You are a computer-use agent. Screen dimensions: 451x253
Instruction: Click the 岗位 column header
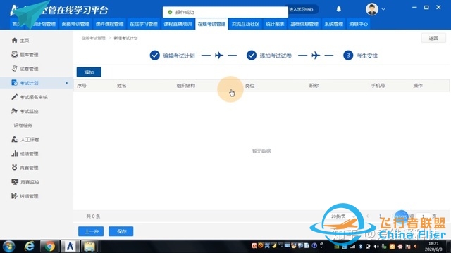coord(250,86)
